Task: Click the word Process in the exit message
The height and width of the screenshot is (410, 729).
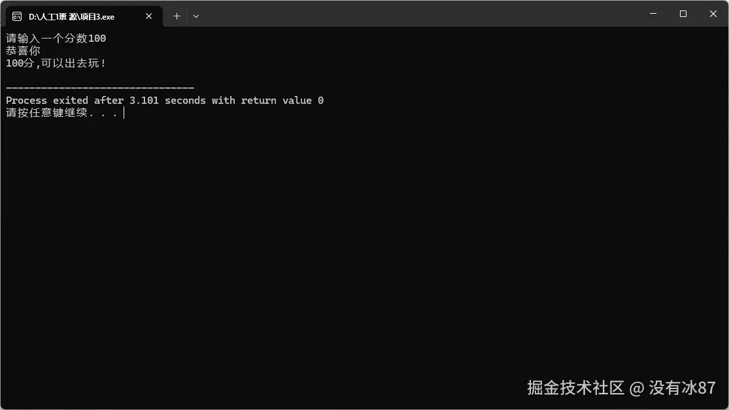Action: [x=27, y=101]
